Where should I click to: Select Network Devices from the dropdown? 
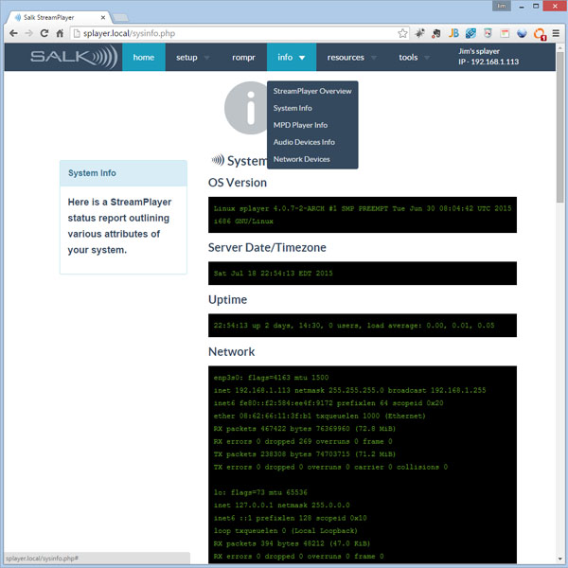pyautogui.click(x=301, y=159)
